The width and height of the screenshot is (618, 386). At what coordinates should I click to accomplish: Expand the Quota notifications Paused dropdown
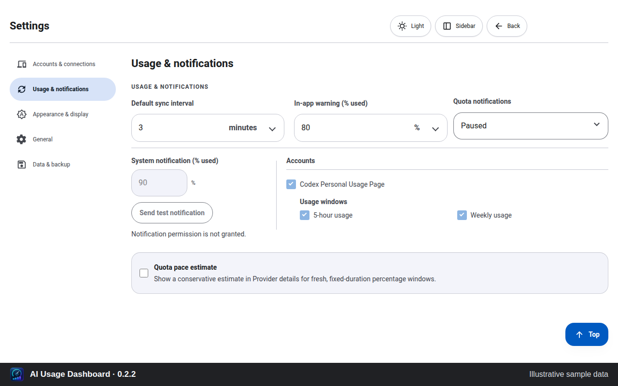click(x=531, y=126)
